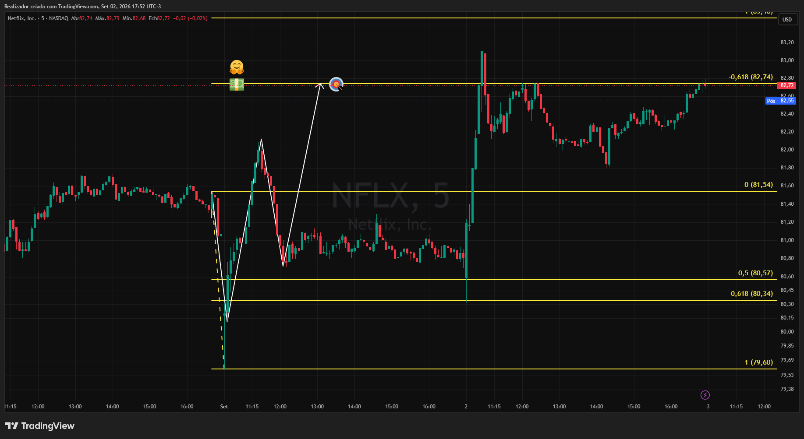
Task: Click the red 82,72 current price label
Action: [787, 85]
